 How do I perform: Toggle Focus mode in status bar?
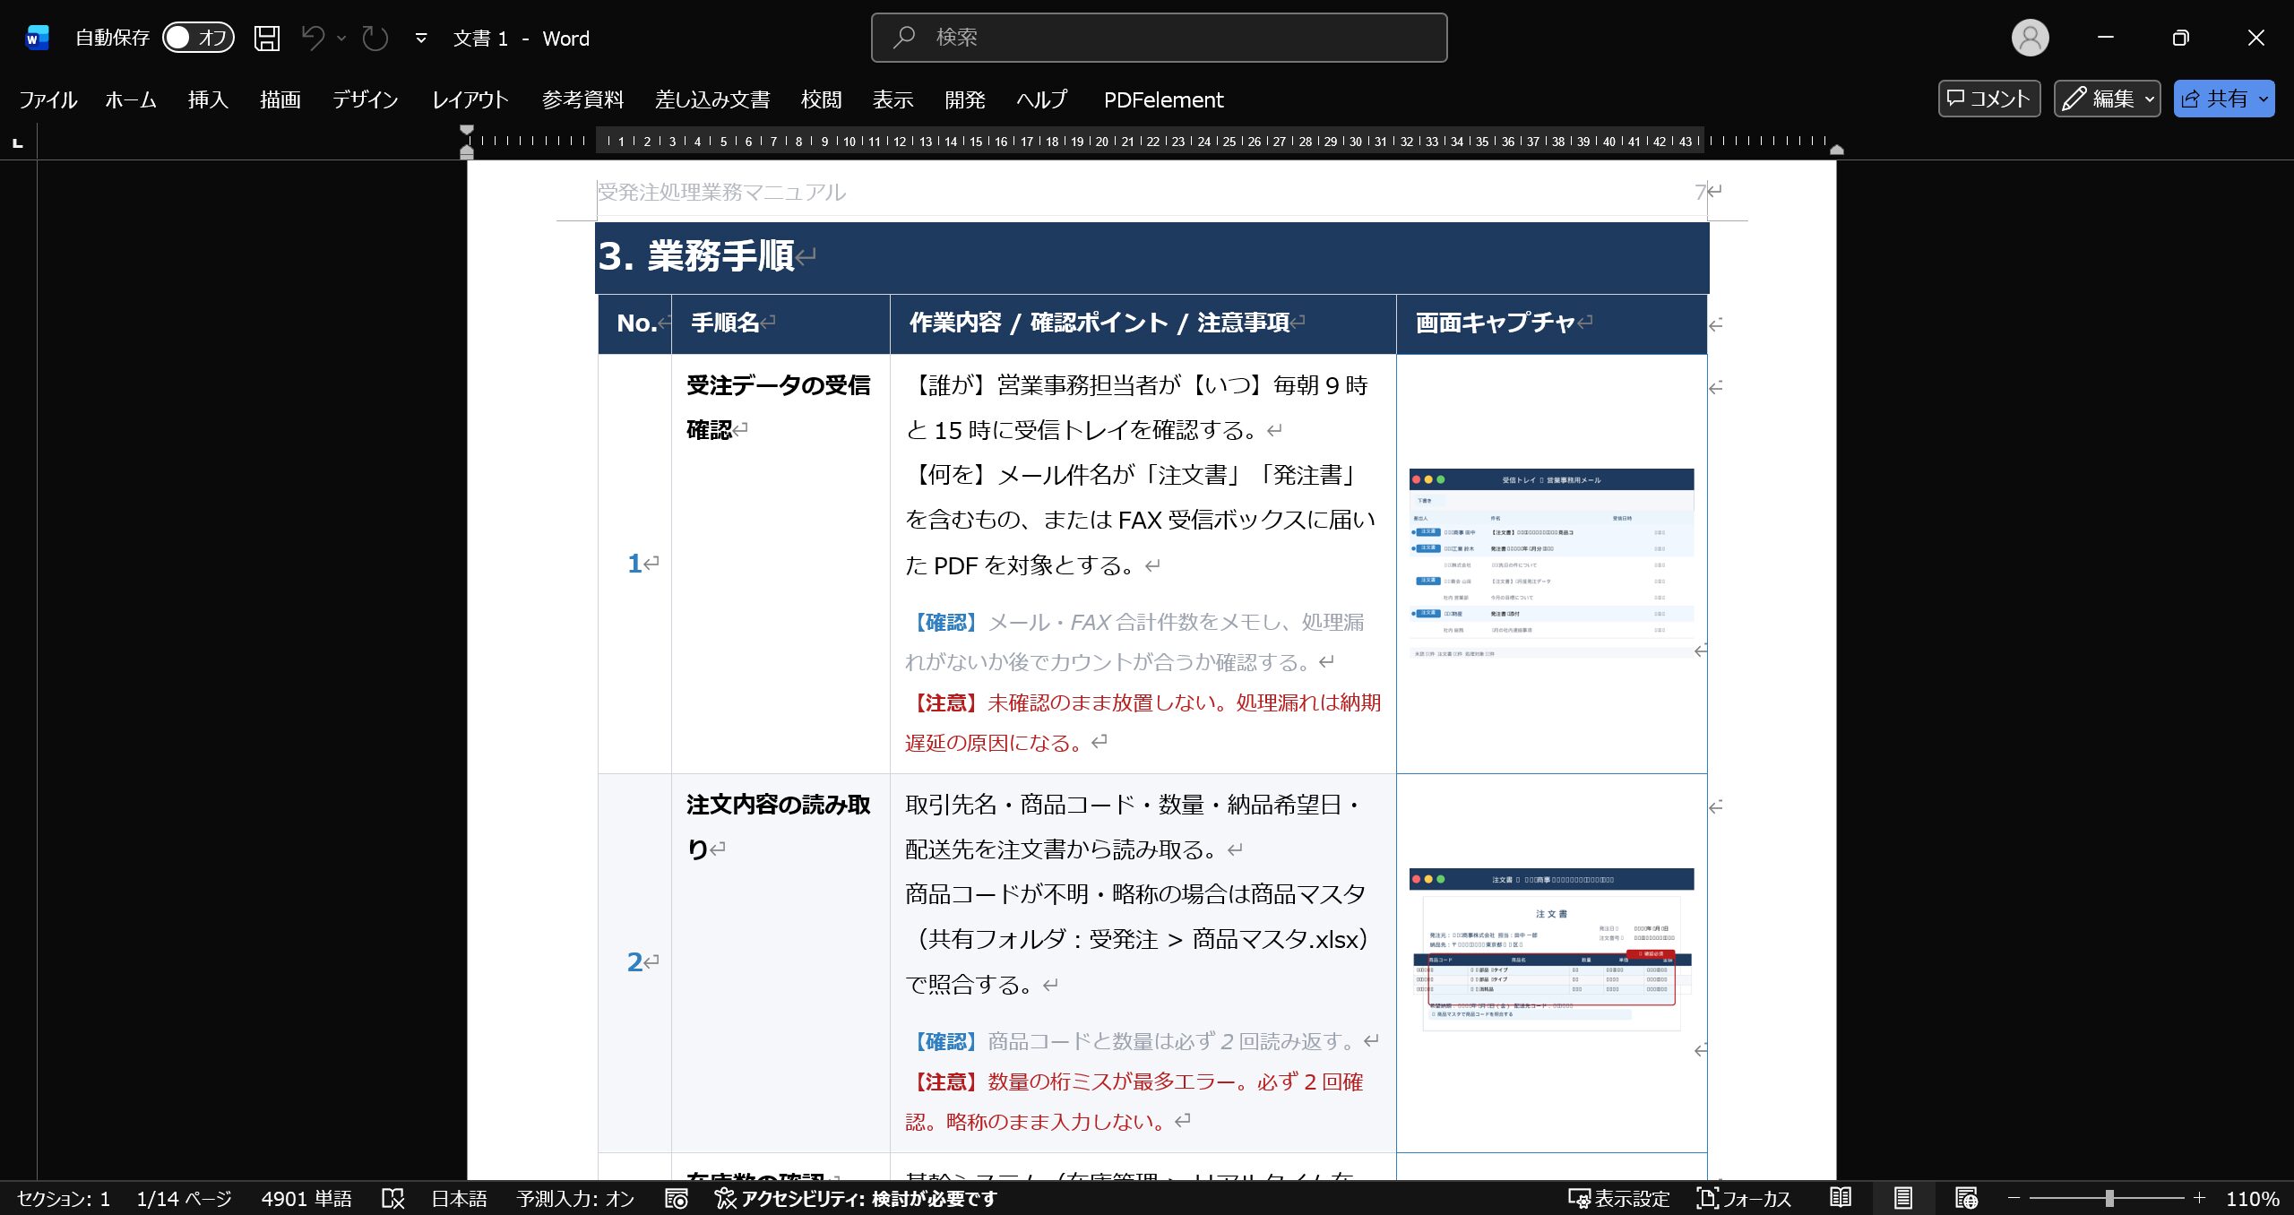point(1744,1198)
